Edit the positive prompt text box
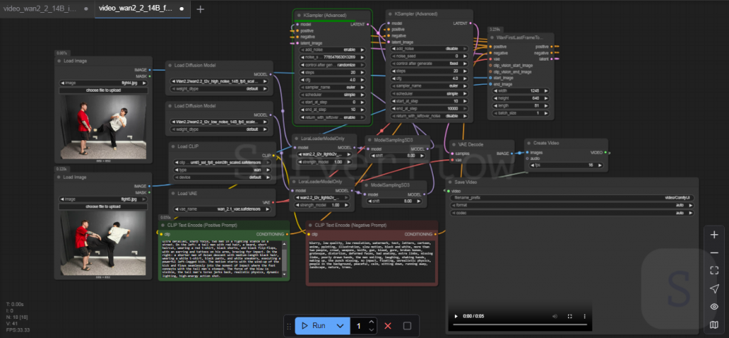The image size is (729, 338). (x=221, y=260)
